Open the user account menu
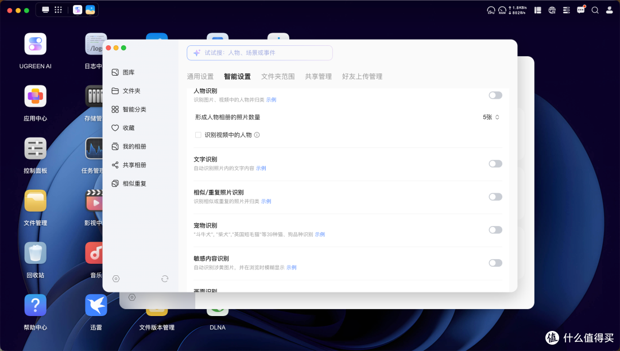 609,10
